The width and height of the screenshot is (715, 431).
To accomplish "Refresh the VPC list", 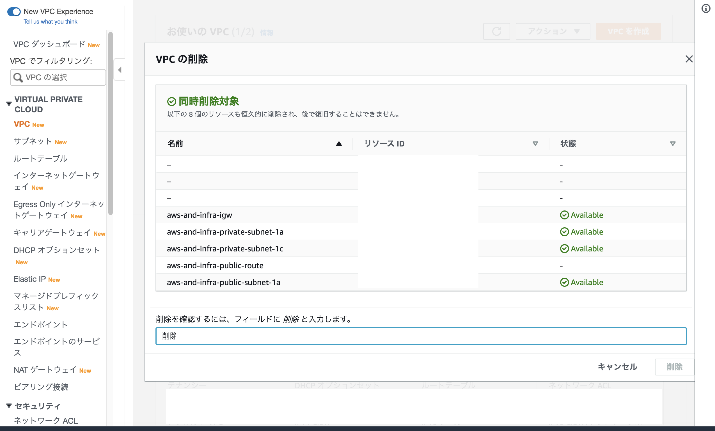I will pyautogui.click(x=496, y=31).
